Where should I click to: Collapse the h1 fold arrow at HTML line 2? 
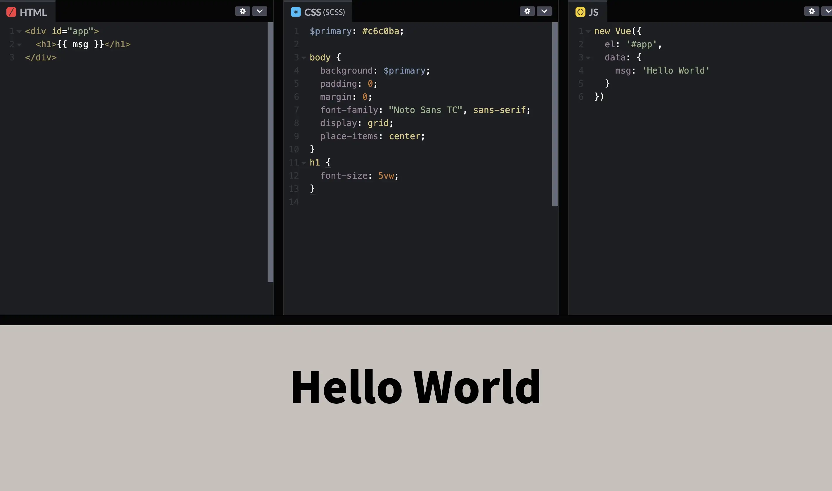(19, 45)
